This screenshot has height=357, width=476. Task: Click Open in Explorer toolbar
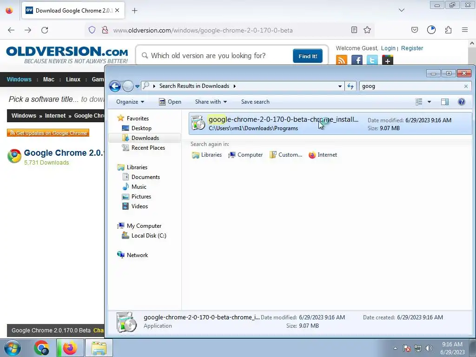[170, 102]
